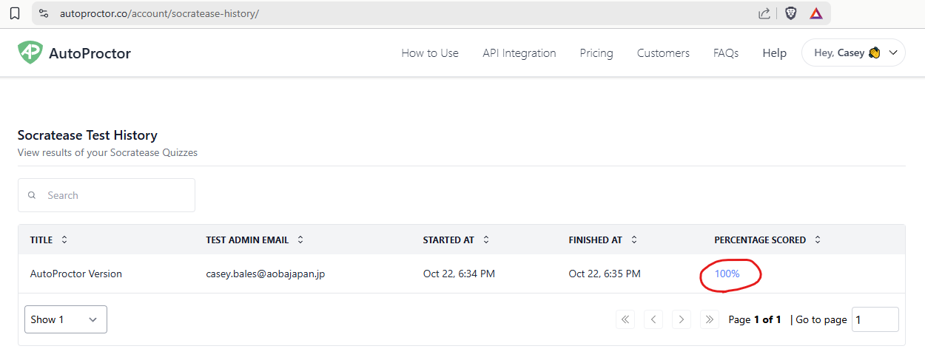Go to the last page arrow

(x=709, y=319)
